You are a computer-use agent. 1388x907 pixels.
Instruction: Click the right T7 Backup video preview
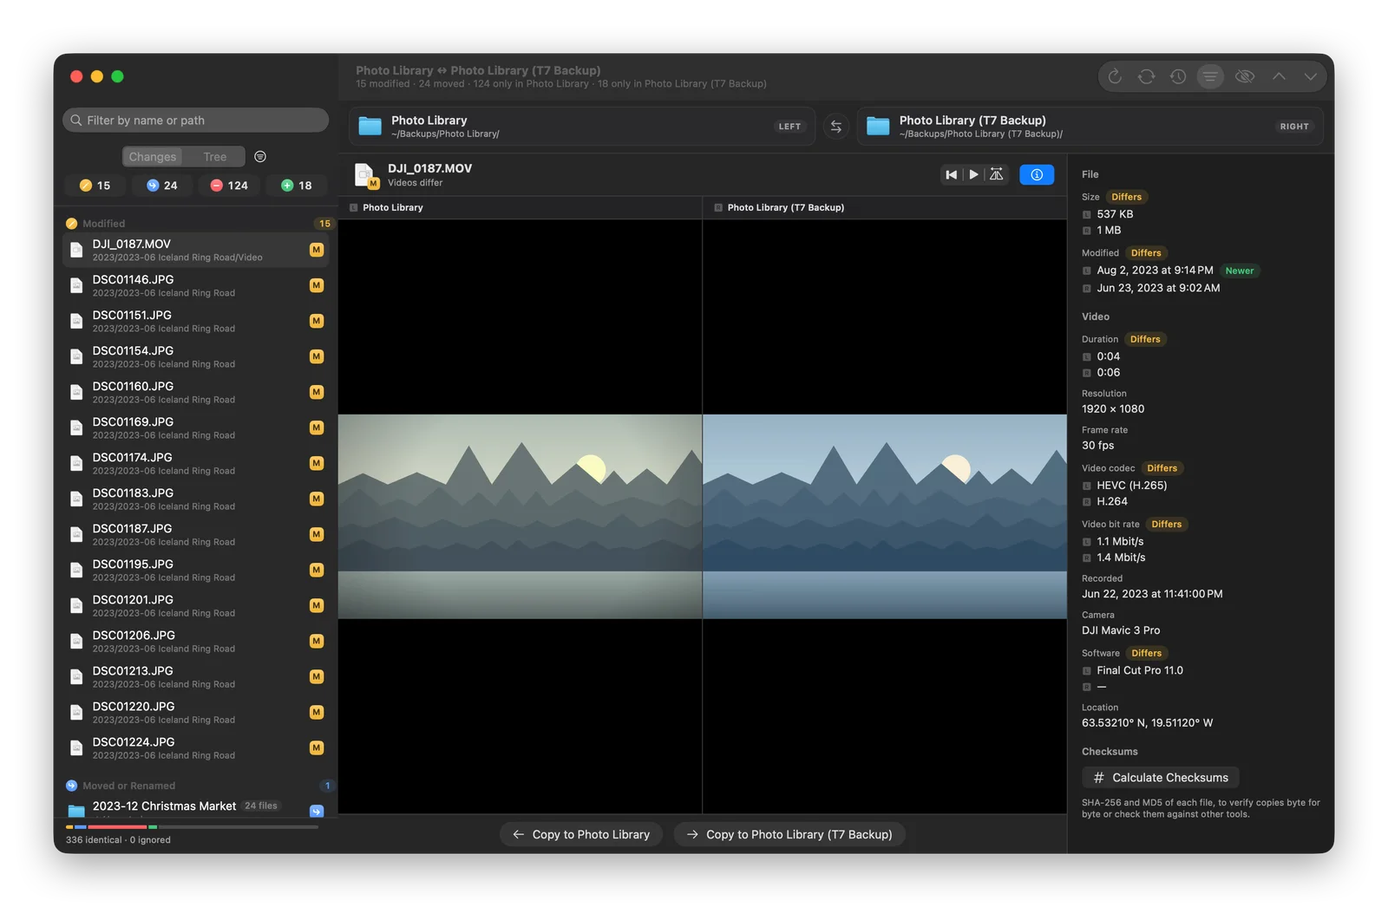(885, 517)
